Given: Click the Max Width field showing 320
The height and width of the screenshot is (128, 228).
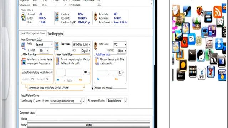Looking at the screenshot, I should click(x=32, y=79).
